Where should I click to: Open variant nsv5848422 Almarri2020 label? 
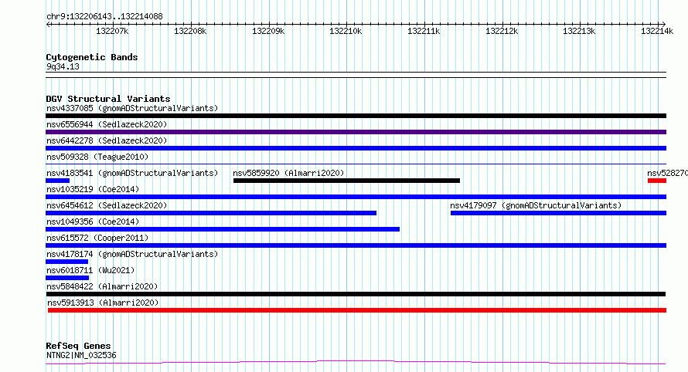[x=102, y=286]
